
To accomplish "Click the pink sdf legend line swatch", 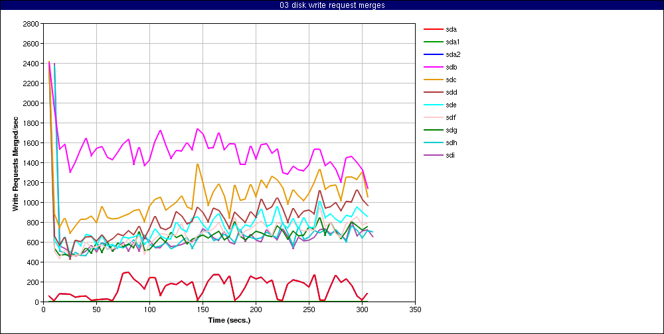I will [x=432, y=117].
